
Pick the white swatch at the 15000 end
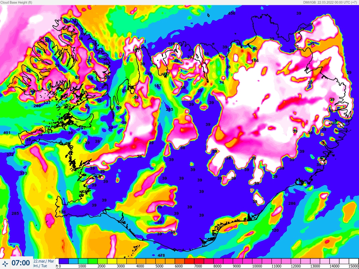pos(354,261)
